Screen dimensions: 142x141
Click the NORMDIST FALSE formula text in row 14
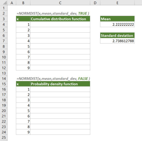pyautogui.click(x=53, y=79)
